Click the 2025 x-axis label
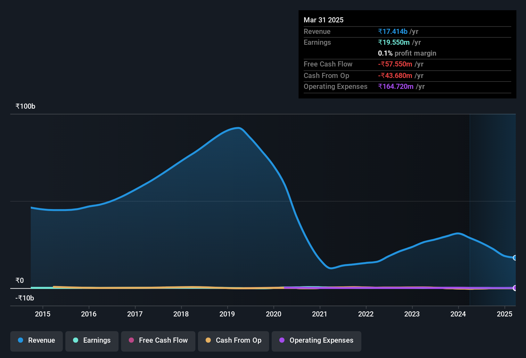This screenshot has width=526, height=358. (505, 314)
